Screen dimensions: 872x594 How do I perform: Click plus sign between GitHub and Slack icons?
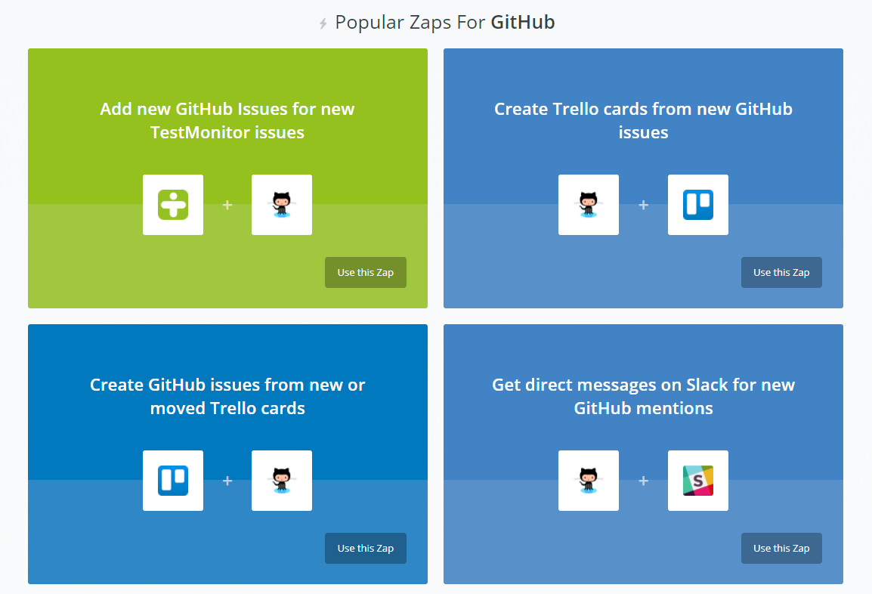click(644, 481)
